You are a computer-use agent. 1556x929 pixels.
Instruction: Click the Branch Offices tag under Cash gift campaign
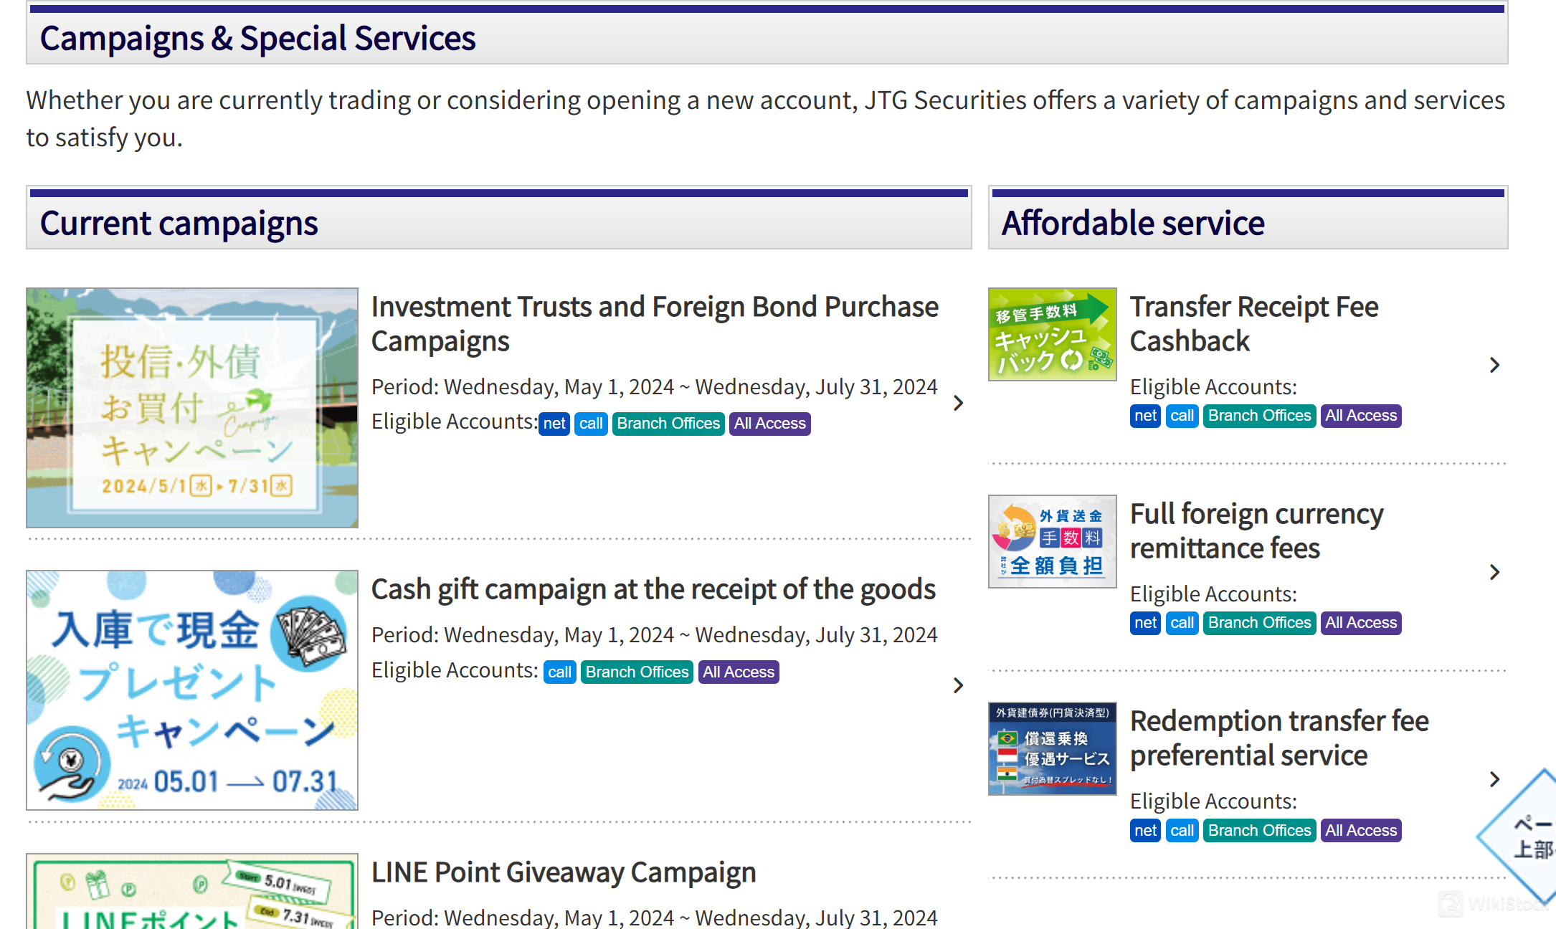[x=637, y=672]
